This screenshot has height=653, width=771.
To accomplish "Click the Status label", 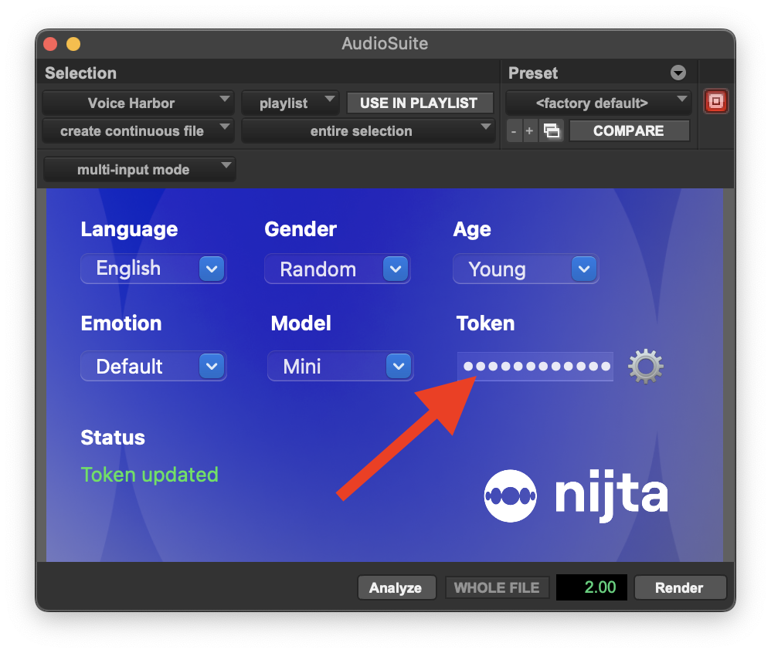I will click(x=113, y=438).
